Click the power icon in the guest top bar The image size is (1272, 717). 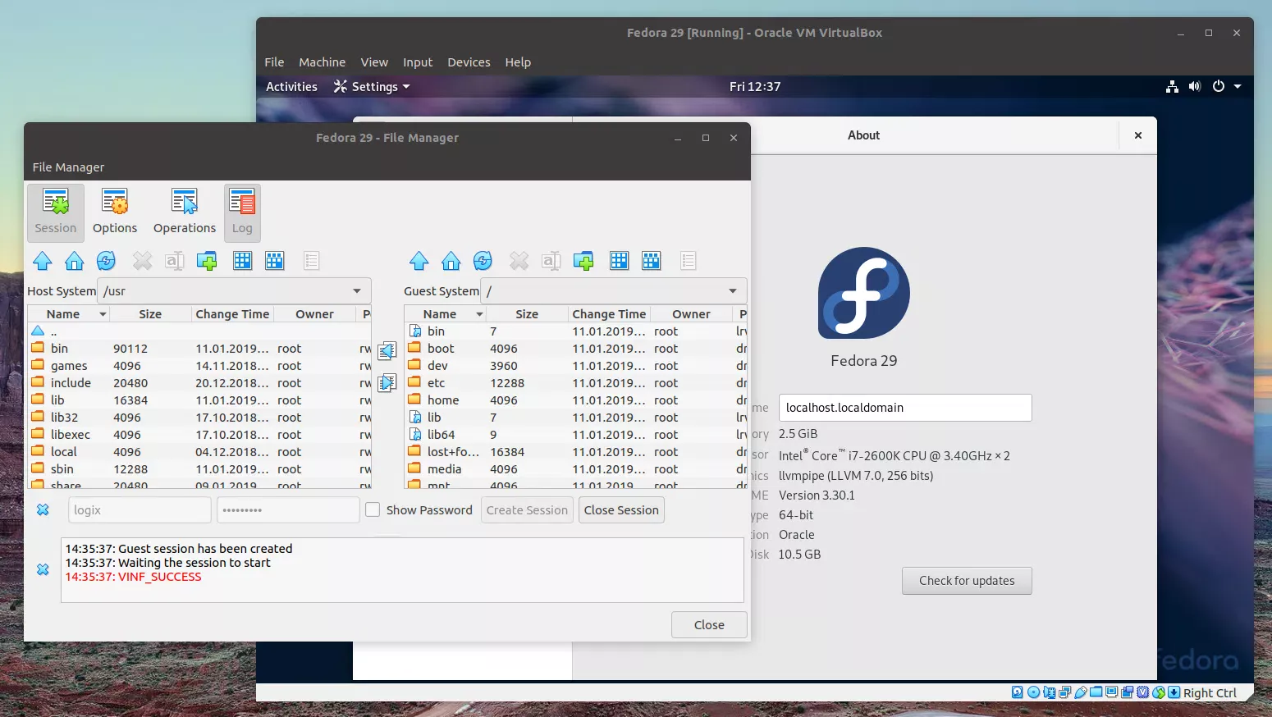[1219, 86]
